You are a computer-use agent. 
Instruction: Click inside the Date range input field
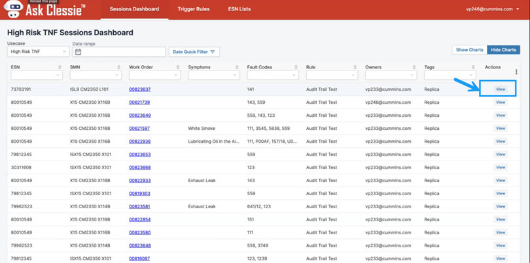119,52
